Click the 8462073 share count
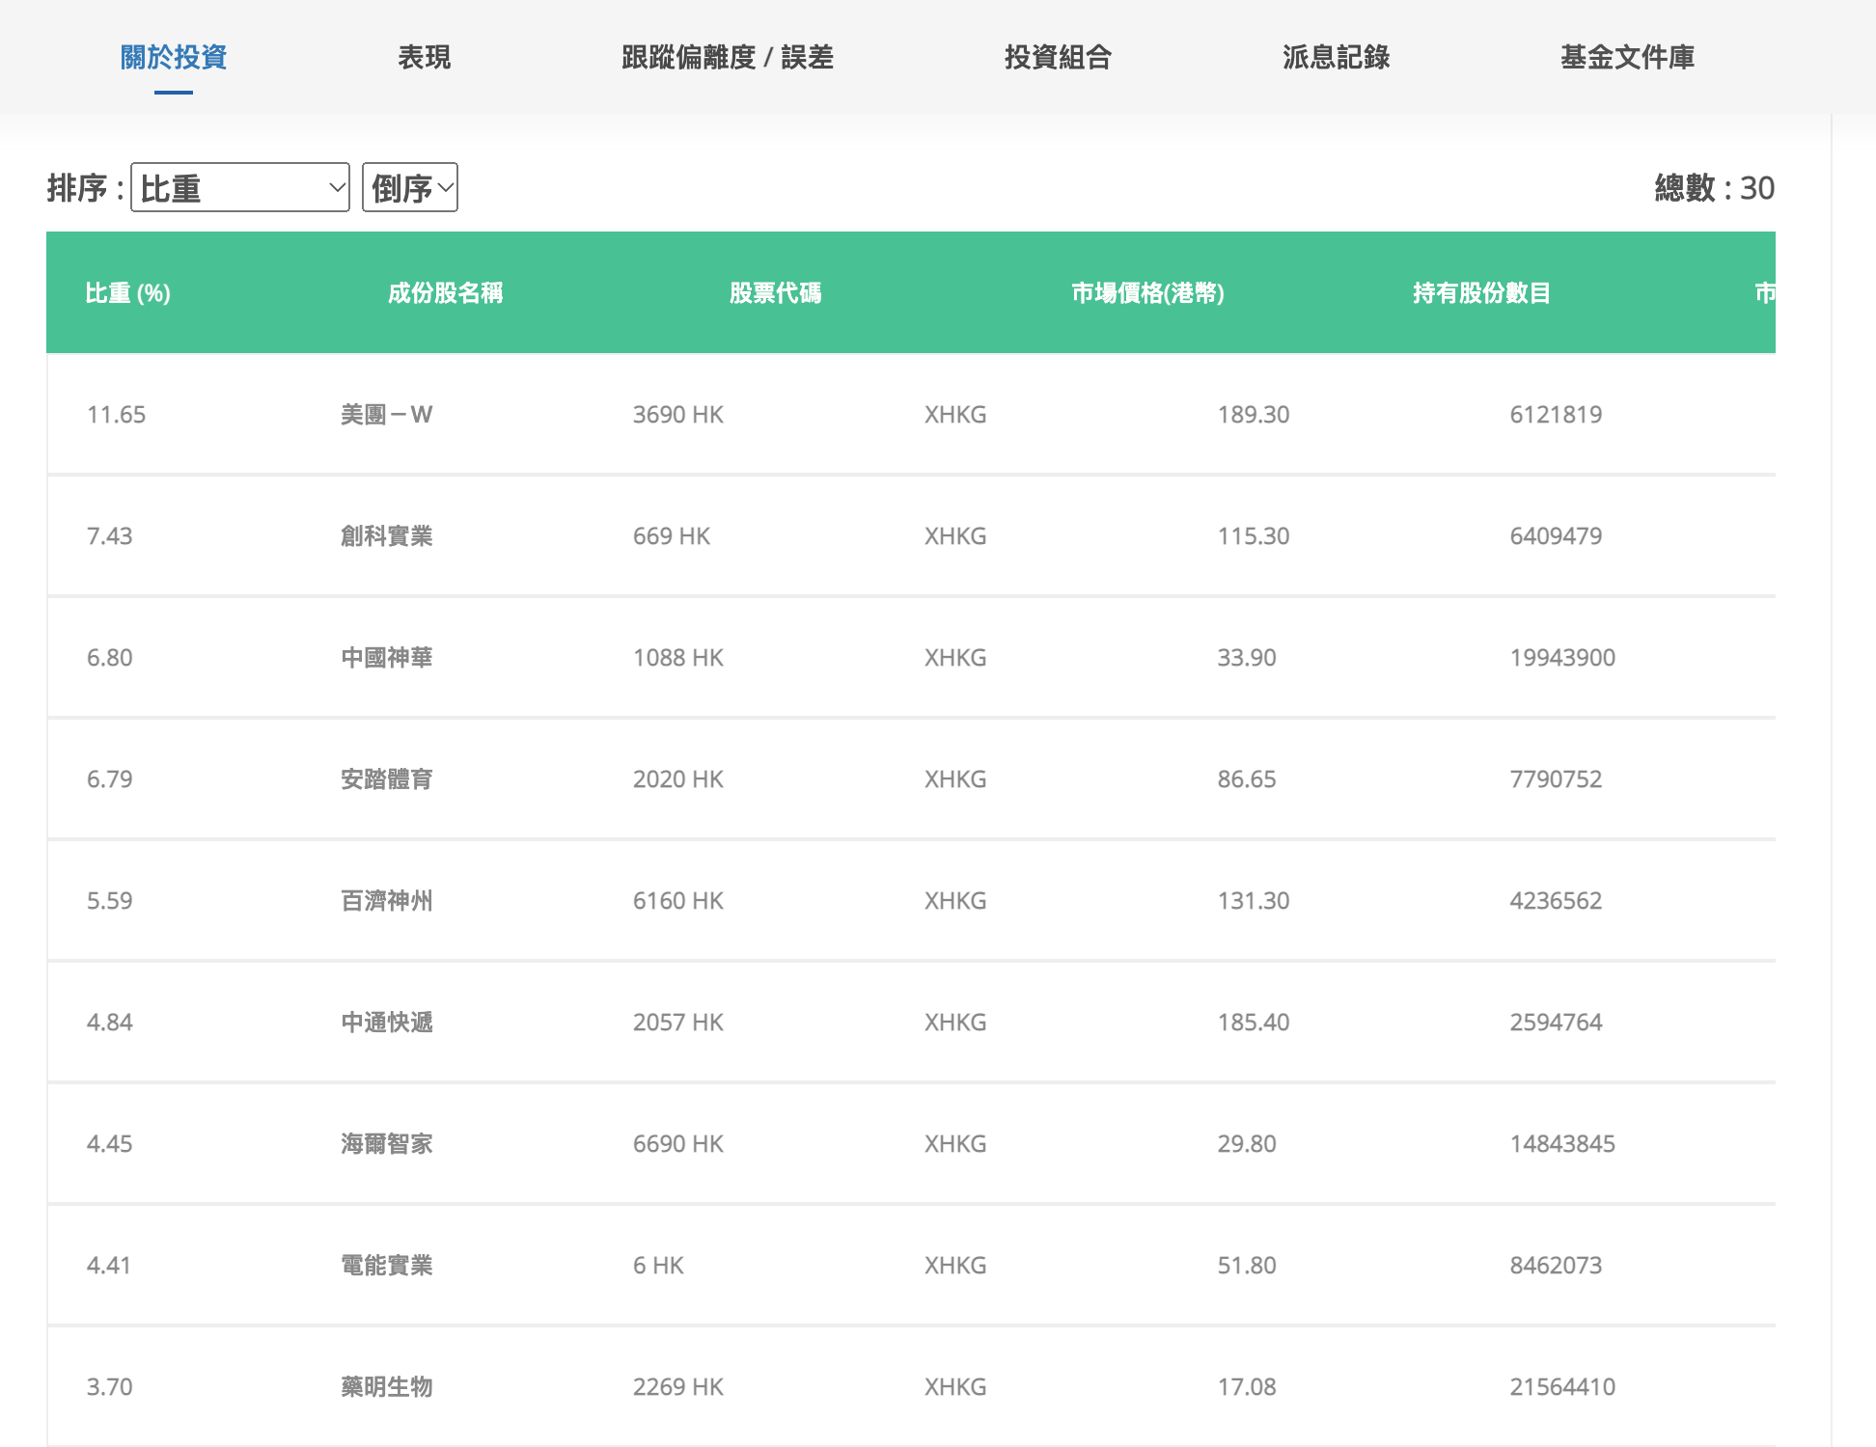The height and width of the screenshot is (1447, 1876). [1556, 1266]
